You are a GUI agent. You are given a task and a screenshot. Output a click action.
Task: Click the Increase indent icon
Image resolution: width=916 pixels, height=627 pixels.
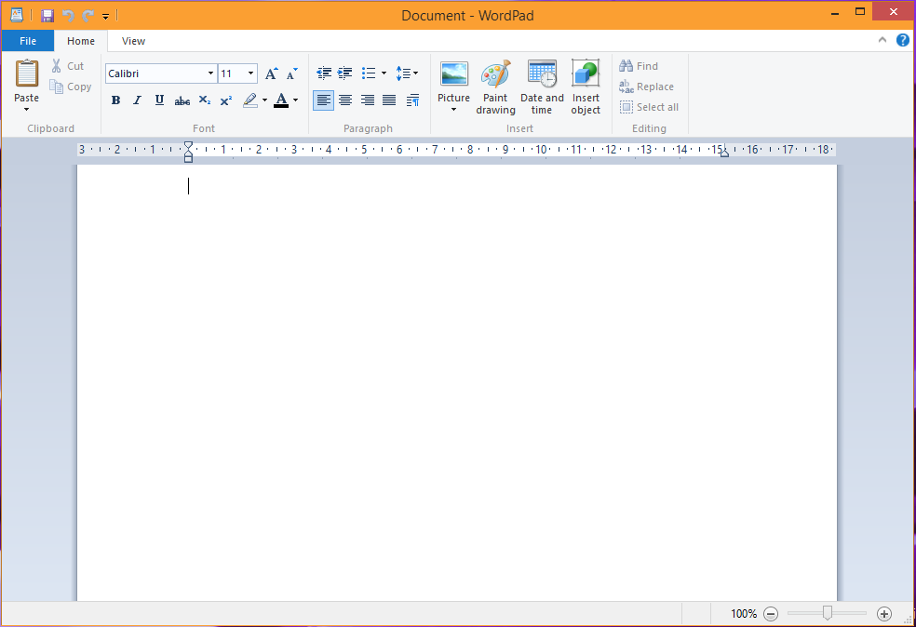tap(344, 73)
